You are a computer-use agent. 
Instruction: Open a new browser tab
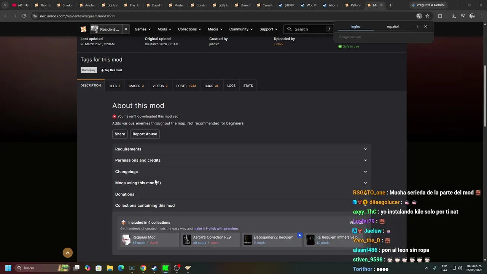click(390, 5)
